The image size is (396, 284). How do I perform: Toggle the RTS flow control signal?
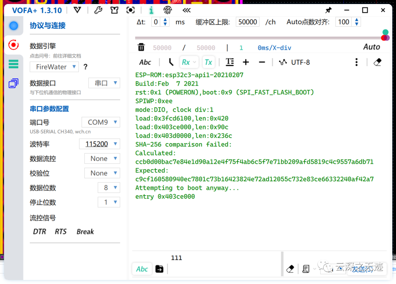[x=60, y=231]
